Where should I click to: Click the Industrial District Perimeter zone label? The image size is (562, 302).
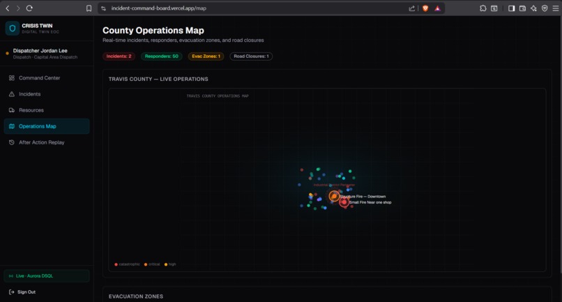pos(334,185)
